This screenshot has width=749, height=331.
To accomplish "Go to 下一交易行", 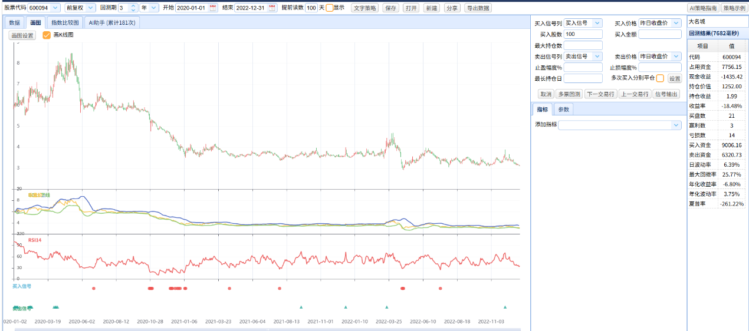I will click(x=600, y=94).
